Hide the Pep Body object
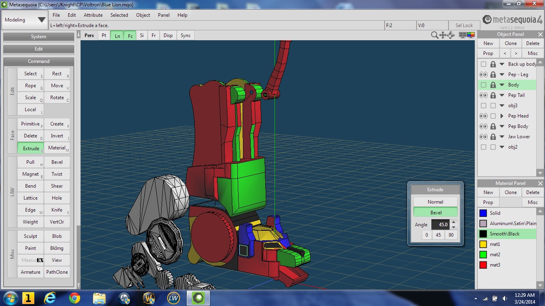545x306 pixels. (484, 126)
